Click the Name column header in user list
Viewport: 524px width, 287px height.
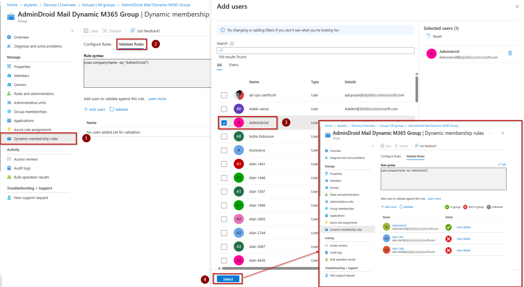tap(254, 82)
